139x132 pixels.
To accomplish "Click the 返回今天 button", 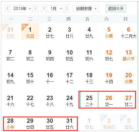I will tap(116, 9).
